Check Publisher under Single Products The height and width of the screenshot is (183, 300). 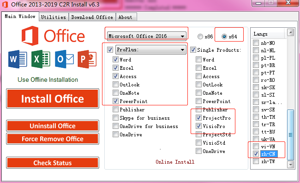pos(198,110)
